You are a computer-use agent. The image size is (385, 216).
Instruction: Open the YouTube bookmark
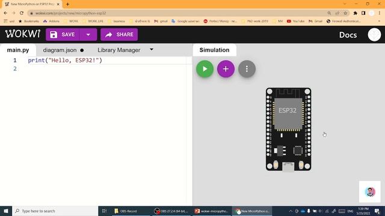coord(295,22)
